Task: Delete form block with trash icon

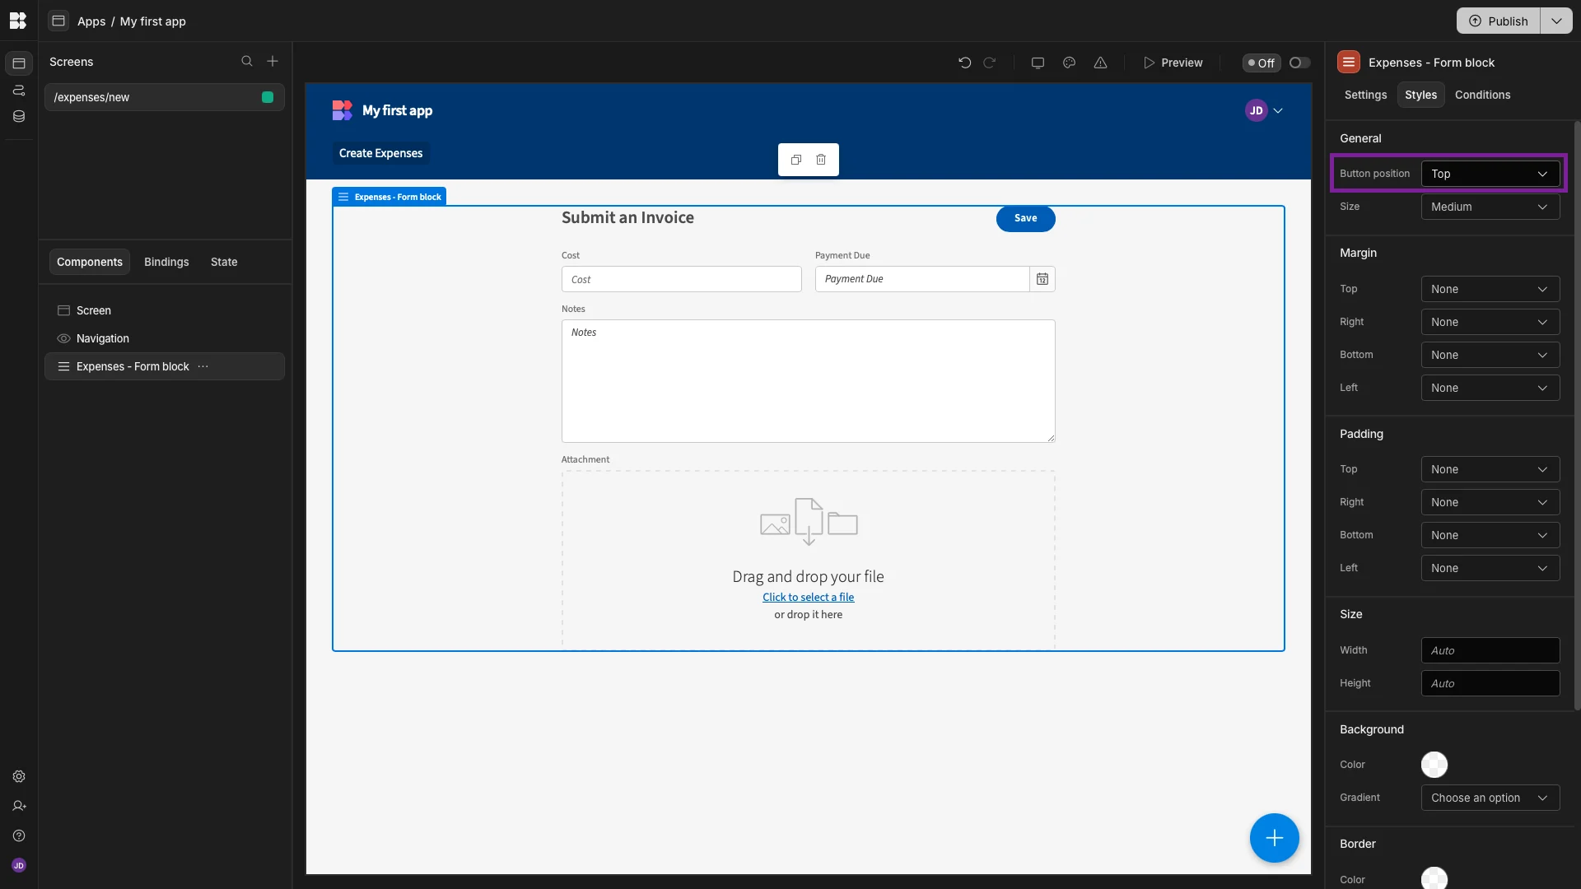Action: (821, 160)
